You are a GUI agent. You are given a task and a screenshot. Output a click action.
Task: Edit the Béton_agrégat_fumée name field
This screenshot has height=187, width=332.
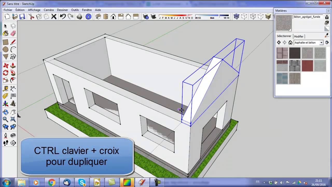pos(308,17)
